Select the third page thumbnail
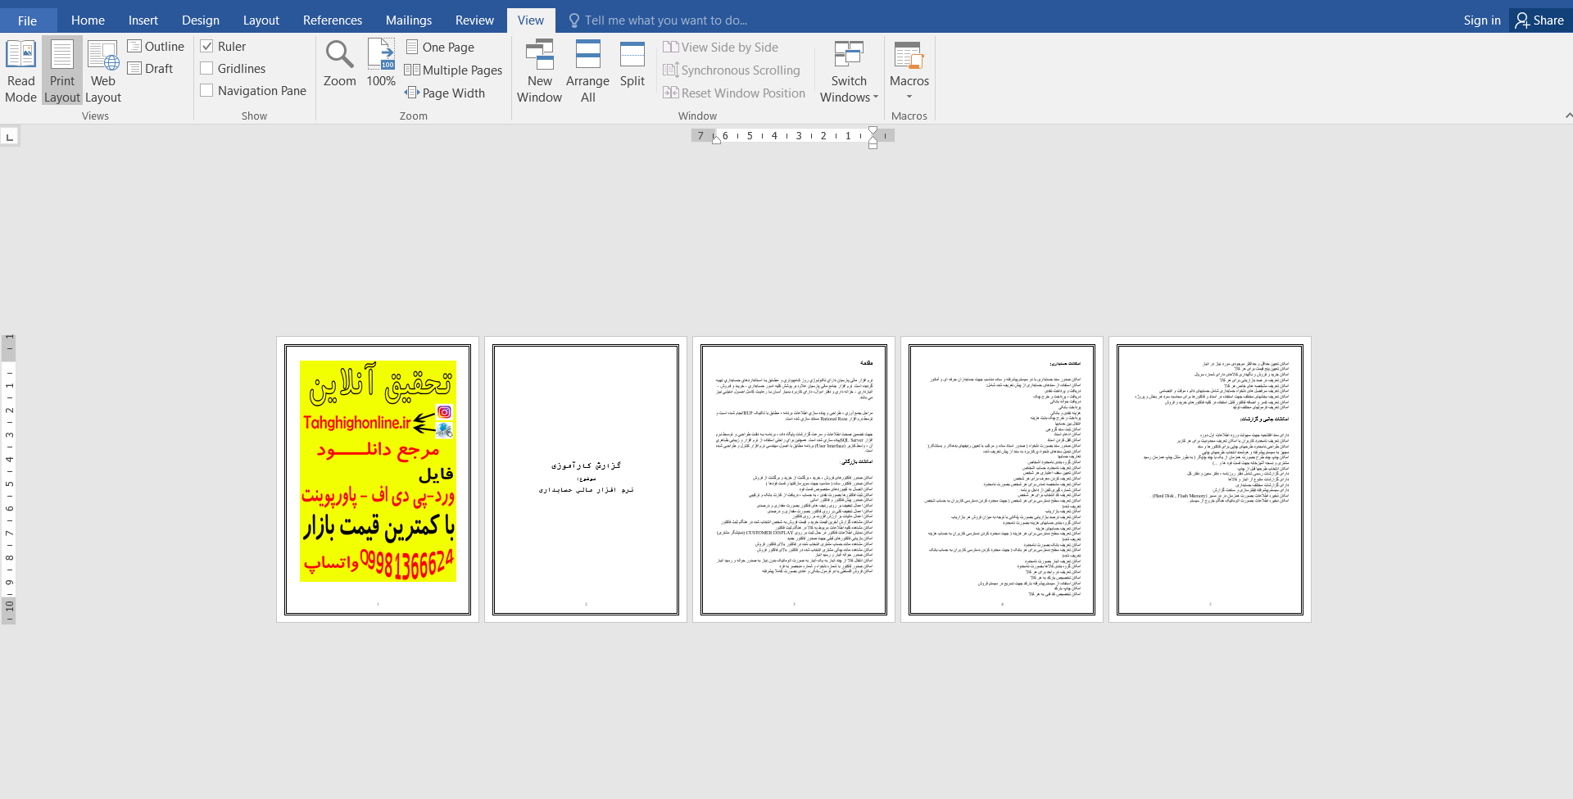 (x=794, y=479)
